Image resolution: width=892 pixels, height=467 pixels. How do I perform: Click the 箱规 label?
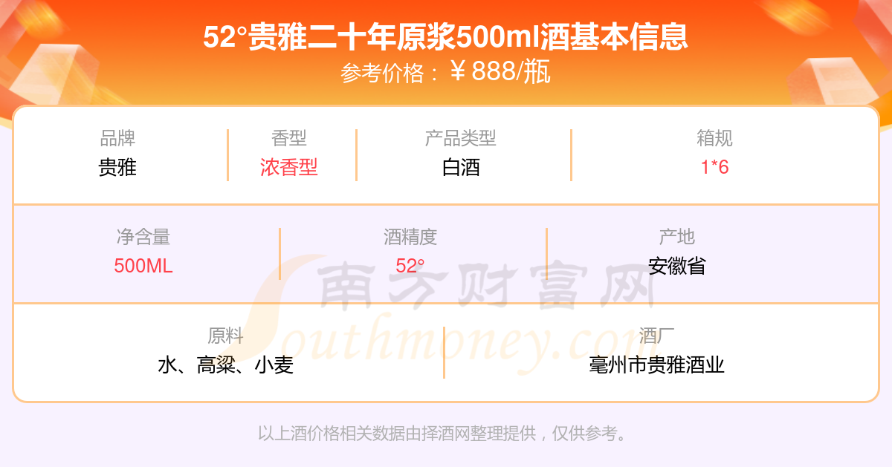click(x=715, y=138)
